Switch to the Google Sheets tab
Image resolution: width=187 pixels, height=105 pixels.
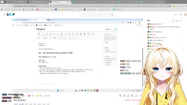coord(83,2)
